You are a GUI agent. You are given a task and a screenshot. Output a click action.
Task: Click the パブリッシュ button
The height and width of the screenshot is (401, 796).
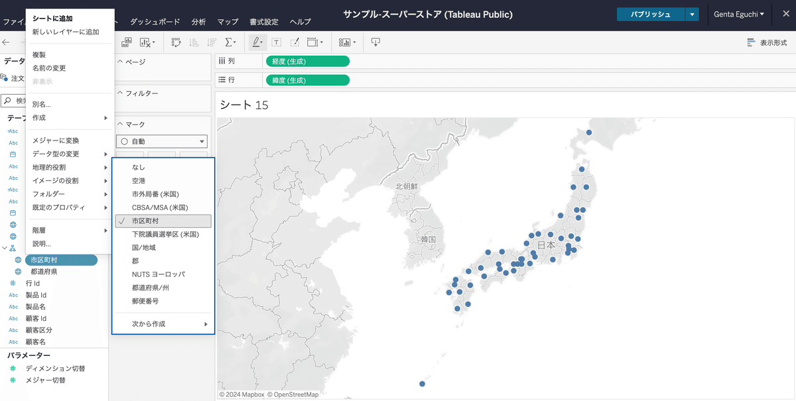tap(651, 15)
